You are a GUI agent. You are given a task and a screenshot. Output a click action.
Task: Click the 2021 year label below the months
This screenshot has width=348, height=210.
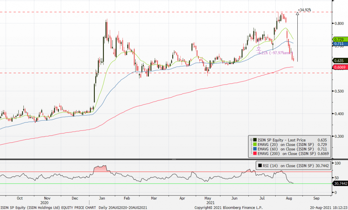(x=210, y=203)
